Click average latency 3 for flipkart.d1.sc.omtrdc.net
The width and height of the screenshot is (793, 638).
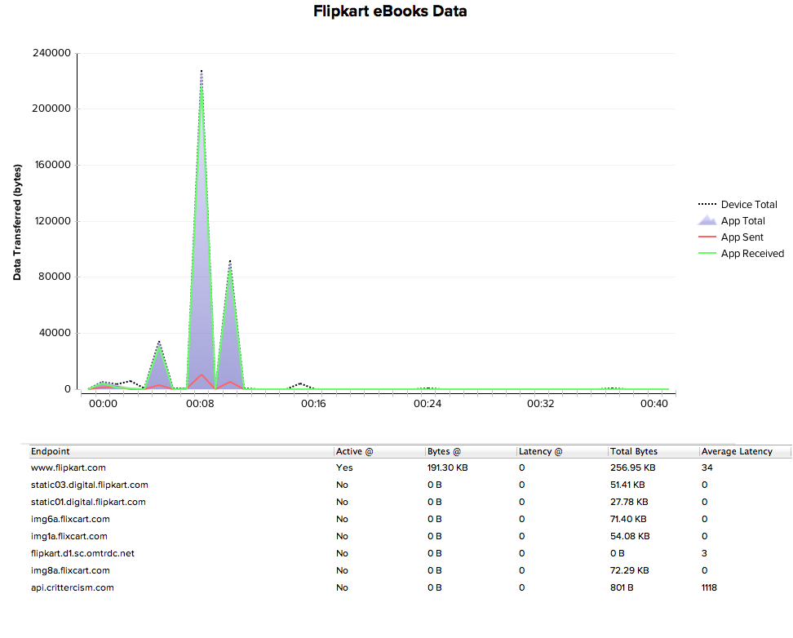click(x=704, y=553)
